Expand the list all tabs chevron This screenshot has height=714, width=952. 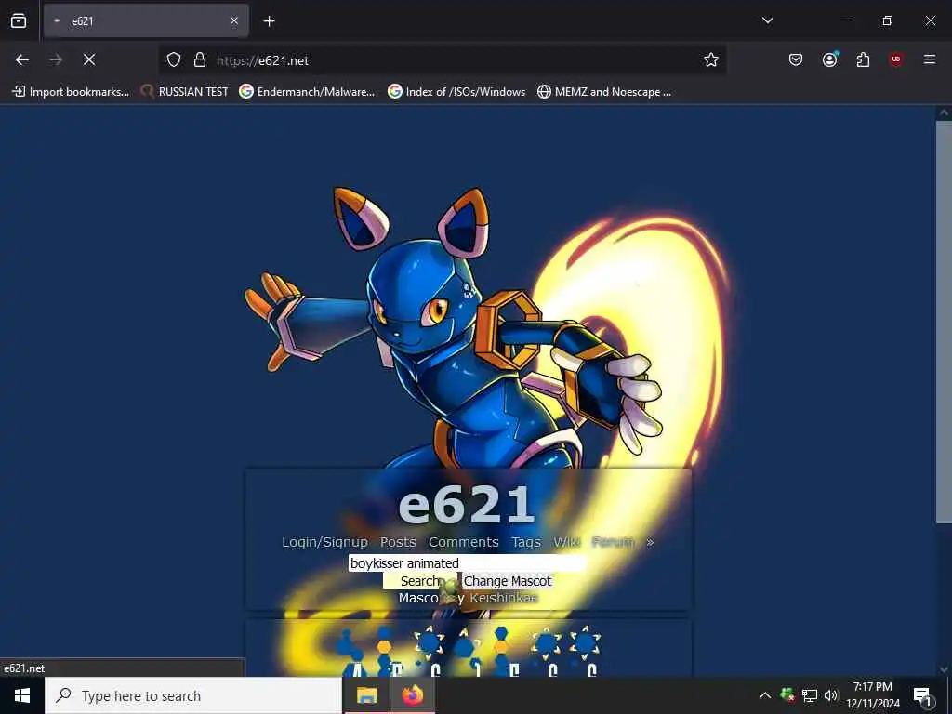tap(767, 20)
